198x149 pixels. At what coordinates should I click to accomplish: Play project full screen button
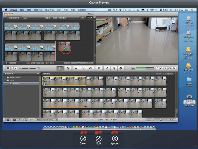click(x=8, y=63)
